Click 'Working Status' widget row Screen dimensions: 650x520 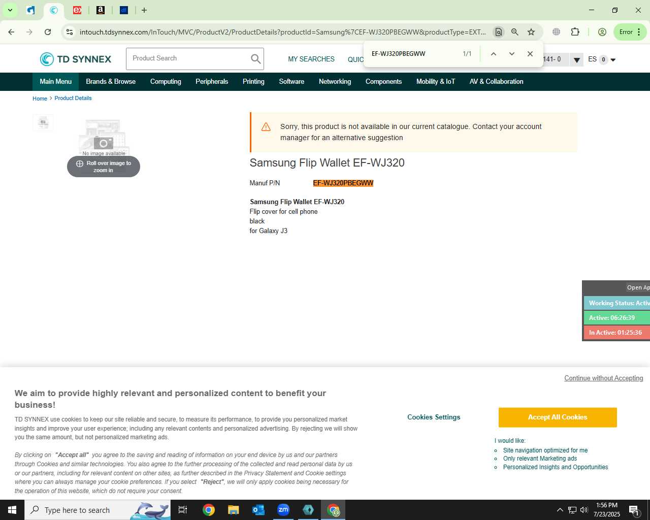click(617, 303)
